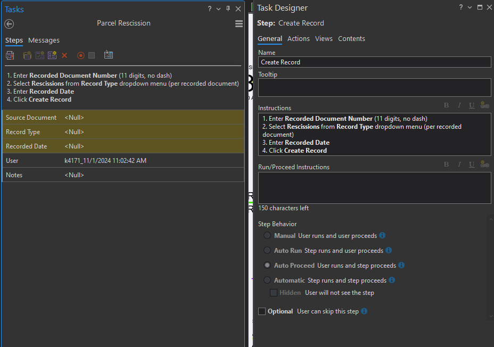Open the Actions tab in Task Designer
Viewport: 494px width, 347px height.
point(298,38)
